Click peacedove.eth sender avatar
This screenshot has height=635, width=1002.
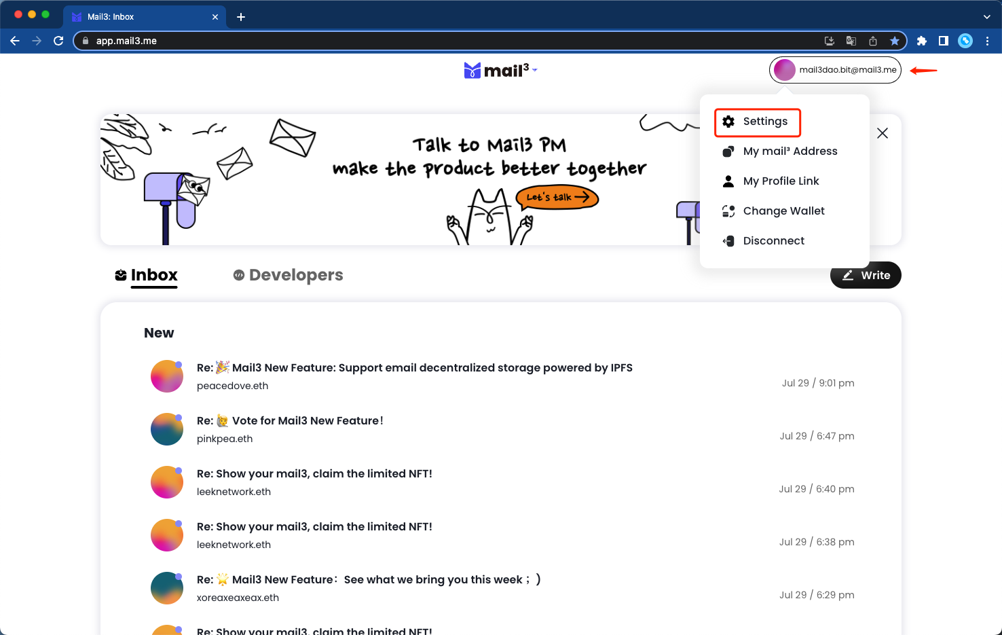[167, 376]
